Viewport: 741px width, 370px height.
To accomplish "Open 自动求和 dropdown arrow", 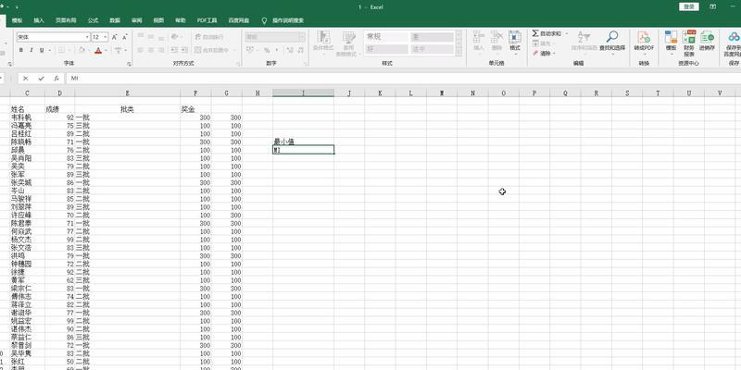I will click(567, 33).
